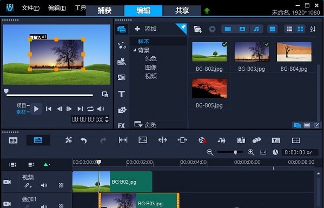Click the timeline zoom slider handle
The width and height of the screenshot is (324, 208).
point(235,152)
